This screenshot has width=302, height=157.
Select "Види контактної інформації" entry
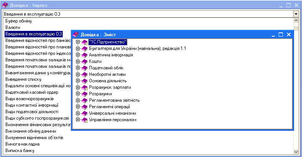coord(32,106)
